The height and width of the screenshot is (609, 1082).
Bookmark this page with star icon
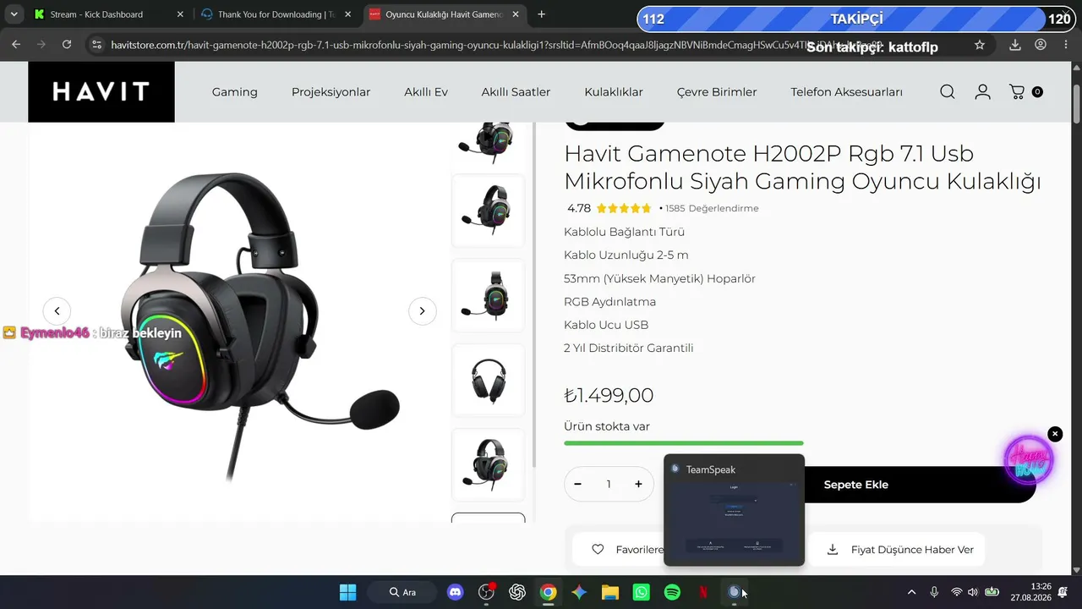coord(980,45)
